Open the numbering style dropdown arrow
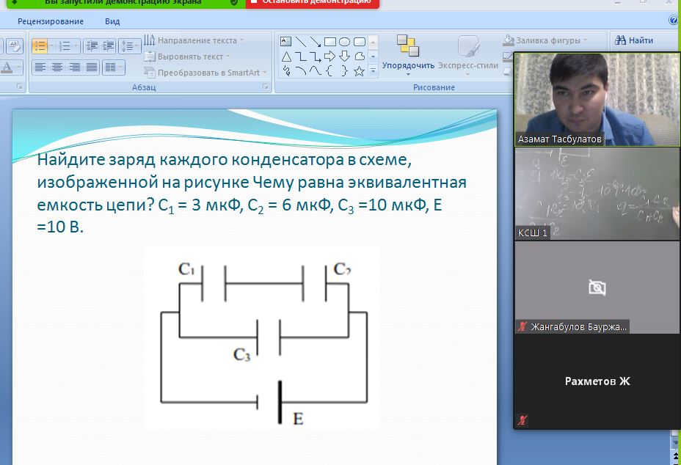The image size is (681, 465). [x=76, y=45]
